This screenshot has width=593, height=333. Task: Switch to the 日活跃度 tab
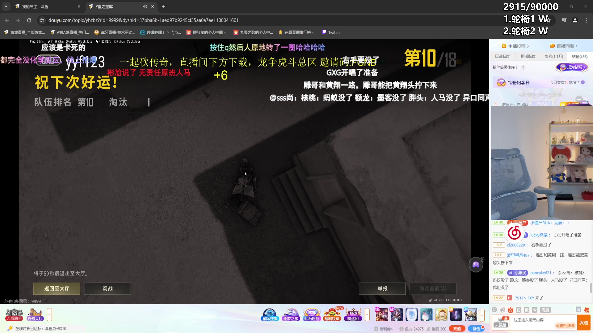pyautogui.click(x=502, y=56)
